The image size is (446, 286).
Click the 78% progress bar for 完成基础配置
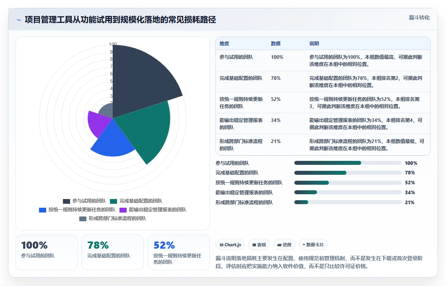(x=348, y=173)
